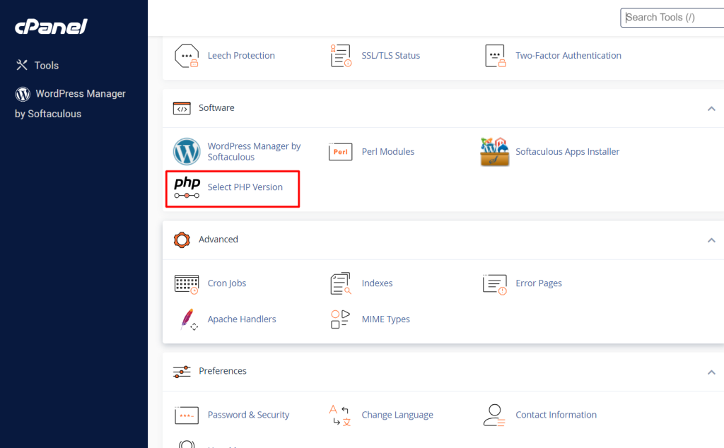Open Tools in the sidebar
This screenshot has height=448, width=724.
[37, 65]
